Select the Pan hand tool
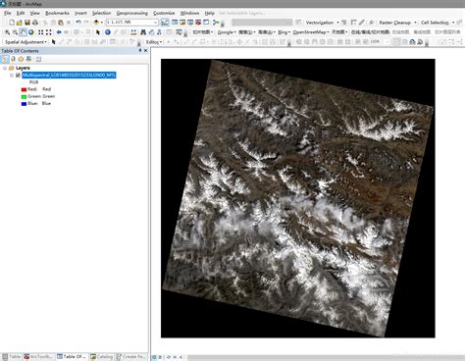The width and height of the screenshot is (465, 361). (x=23, y=32)
